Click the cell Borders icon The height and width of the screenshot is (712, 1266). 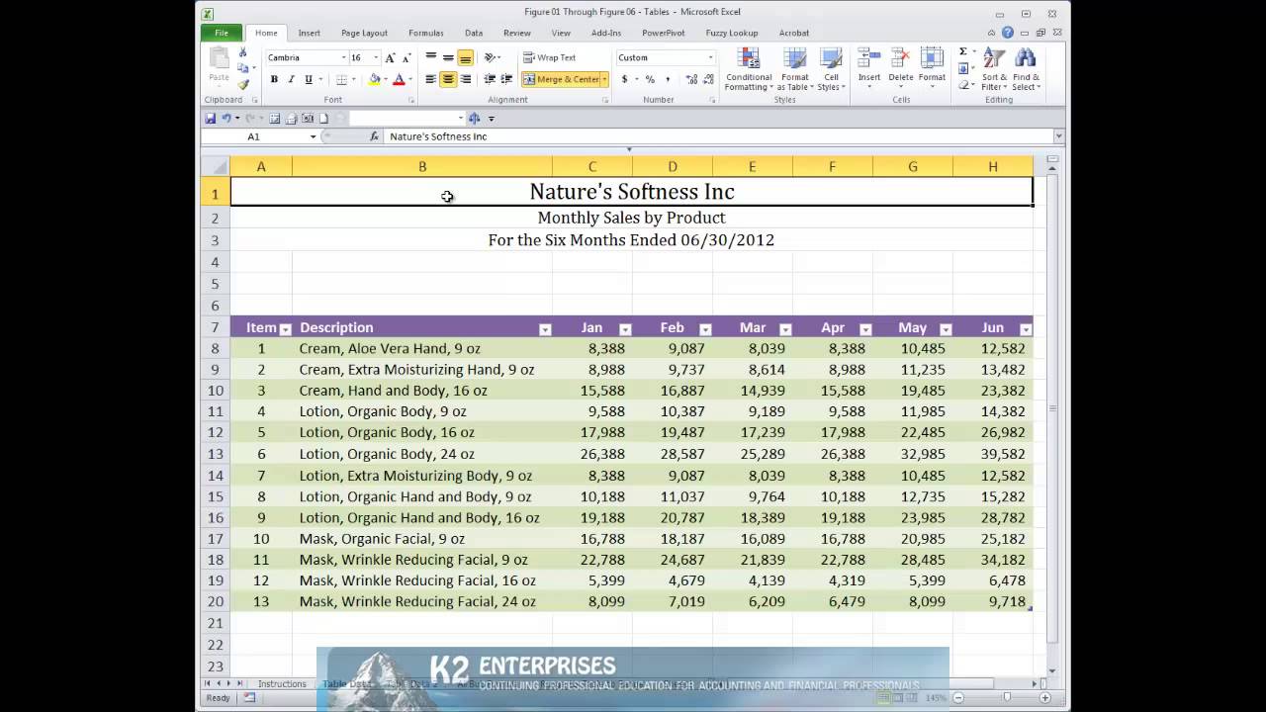[341, 79]
